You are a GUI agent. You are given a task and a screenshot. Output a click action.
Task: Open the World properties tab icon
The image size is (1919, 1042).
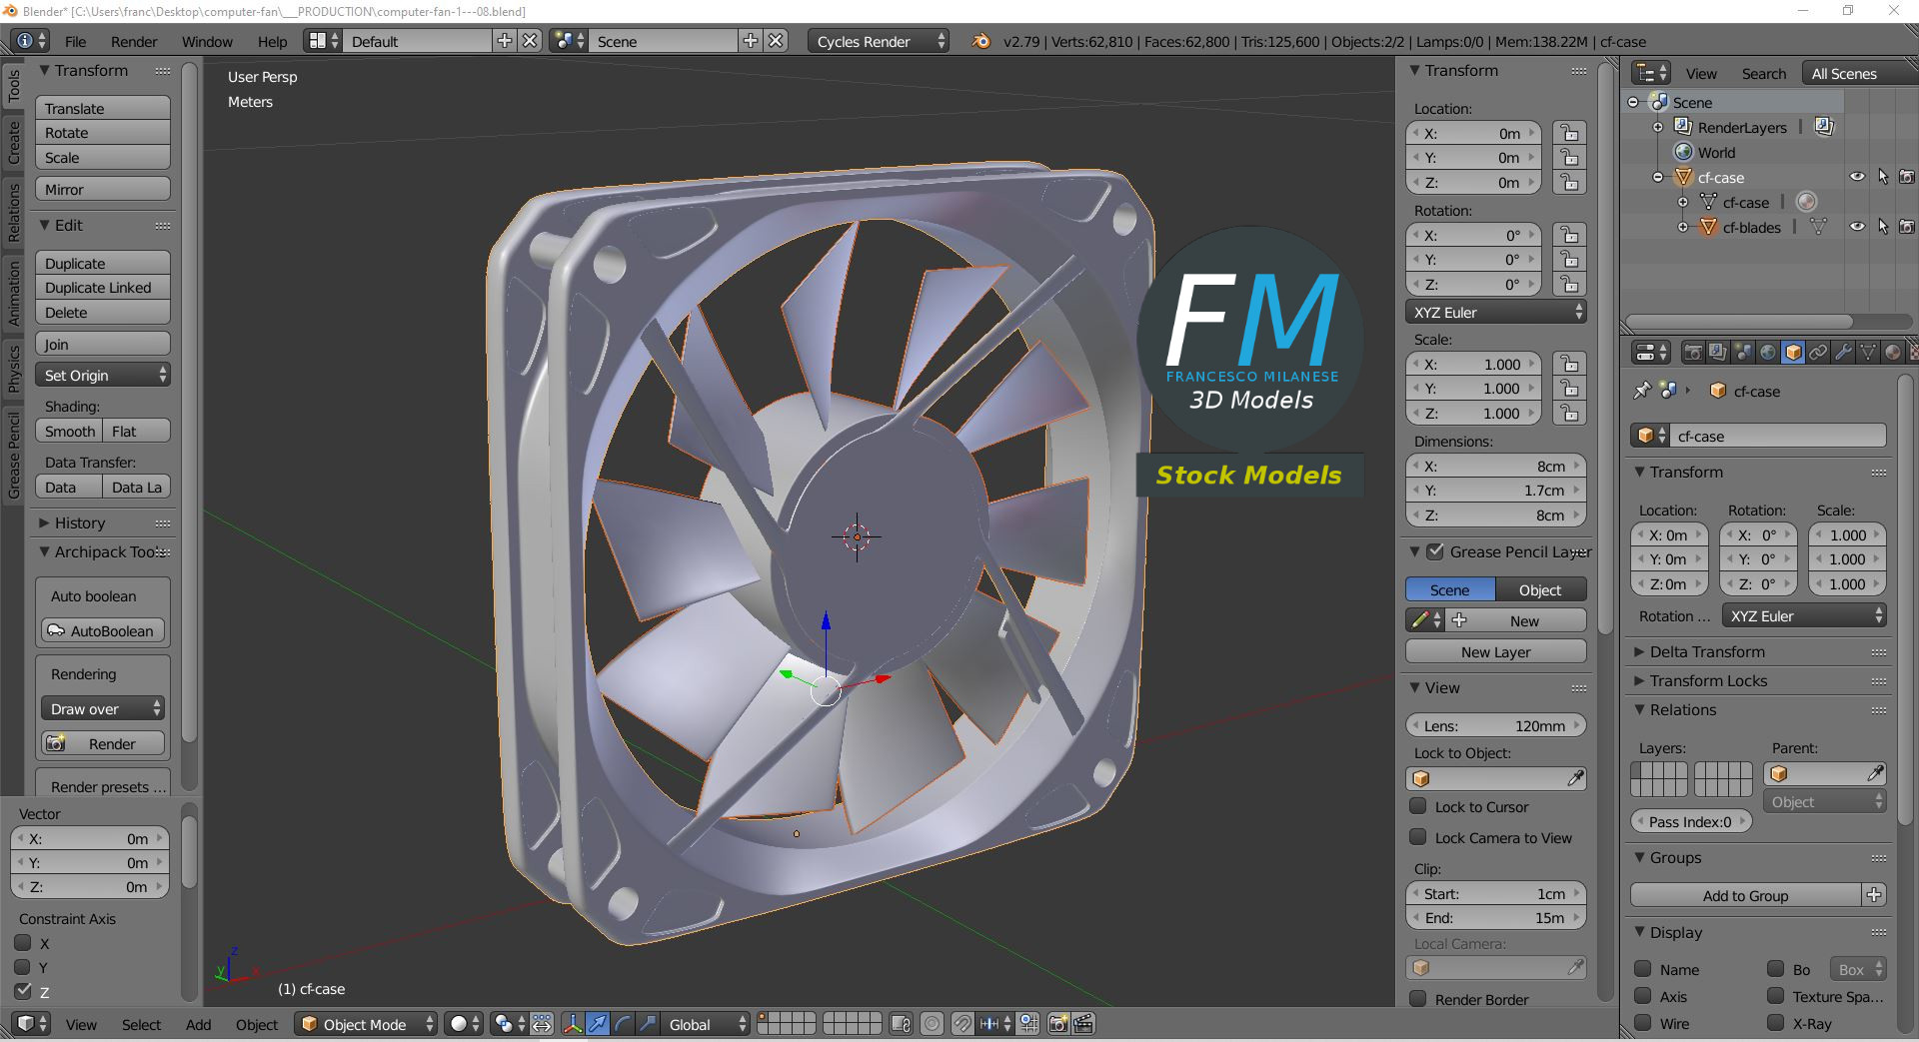[1768, 352]
